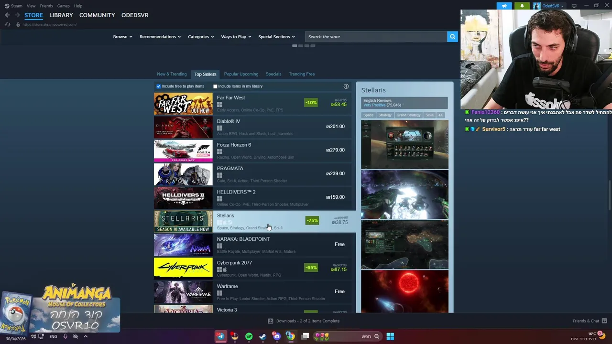Check Include items in my library
Image resolution: width=612 pixels, height=344 pixels.
click(x=215, y=86)
